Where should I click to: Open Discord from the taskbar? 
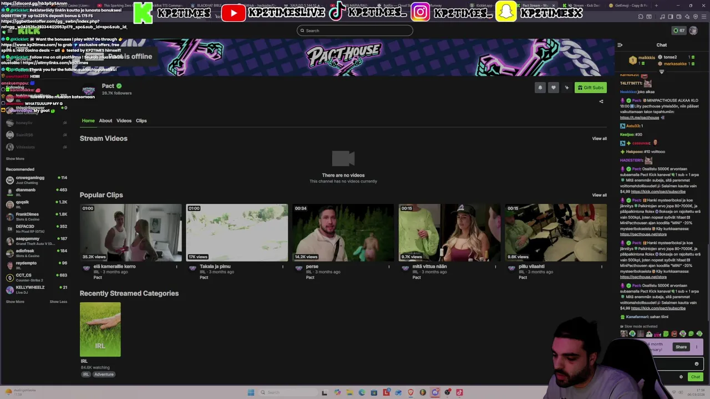coord(435,392)
